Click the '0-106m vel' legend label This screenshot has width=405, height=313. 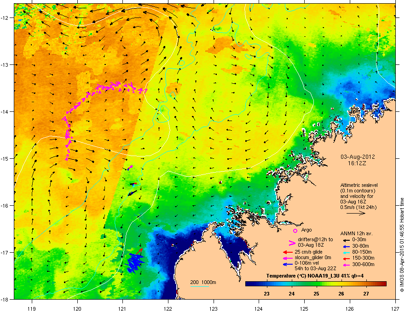point(307,263)
